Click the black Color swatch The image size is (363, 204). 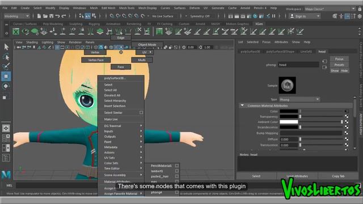pos(289,111)
